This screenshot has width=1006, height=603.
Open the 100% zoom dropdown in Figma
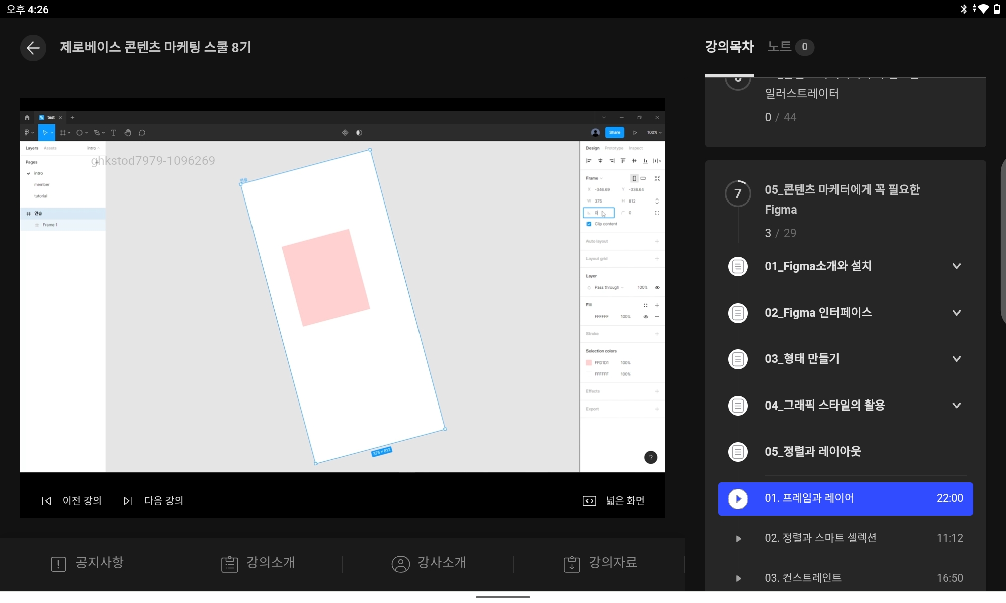pyautogui.click(x=654, y=132)
